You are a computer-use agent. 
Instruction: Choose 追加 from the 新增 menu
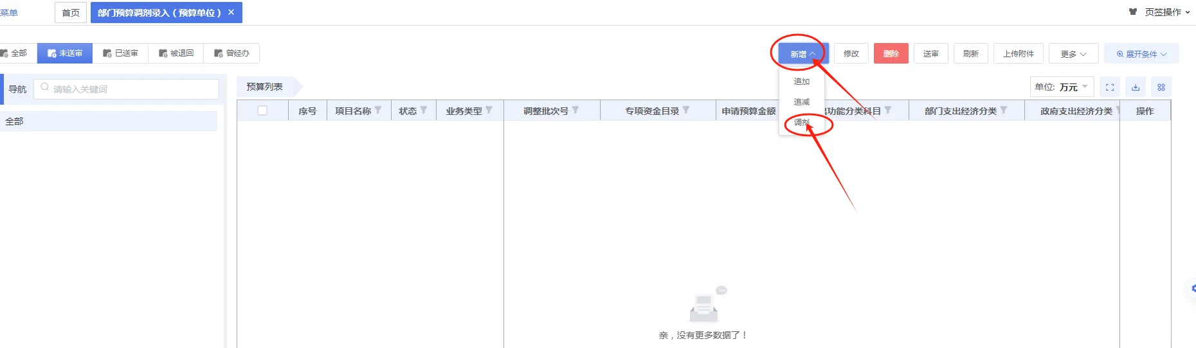(802, 82)
